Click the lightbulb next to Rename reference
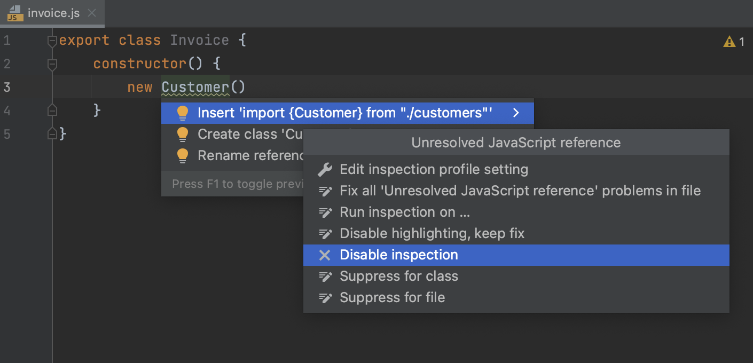The image size is (753, 363). [x=183, y=155]
